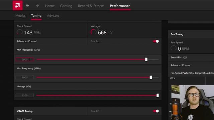Go forward with the right arrow
The image size is (214, 120).
(37, 5)
